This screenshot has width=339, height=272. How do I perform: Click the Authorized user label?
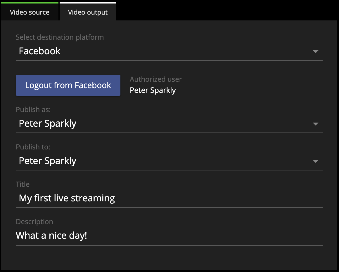click(156, 79)
